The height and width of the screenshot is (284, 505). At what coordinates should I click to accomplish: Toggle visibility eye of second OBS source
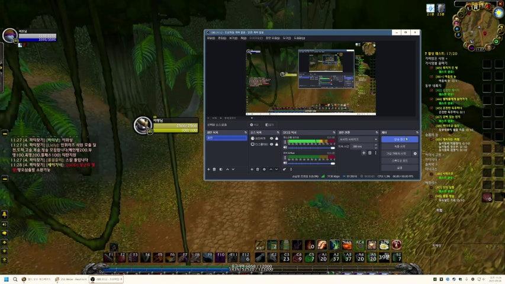click(x=272, y=144)
